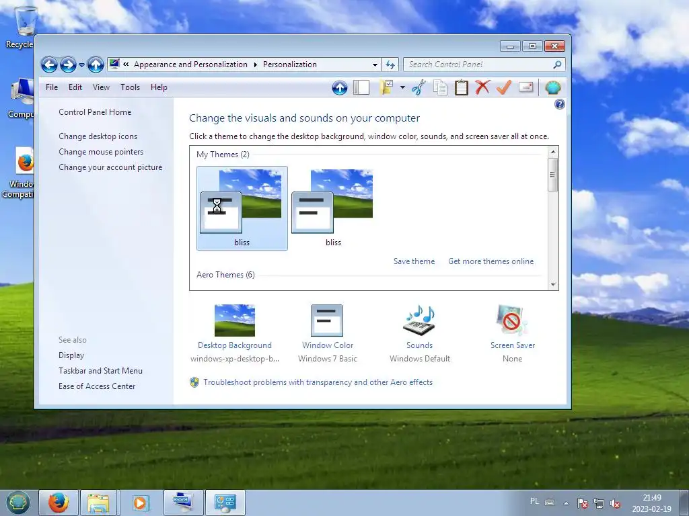
Task: Open Display under See also
Action: (x=71, y=355)
